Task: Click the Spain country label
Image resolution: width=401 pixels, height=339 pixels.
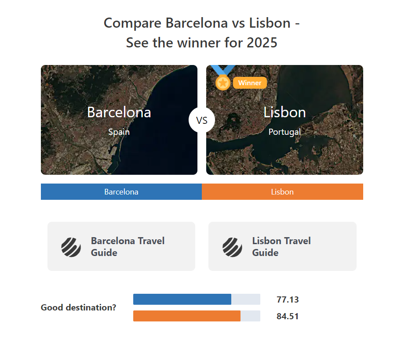Action: coord(119,132)
